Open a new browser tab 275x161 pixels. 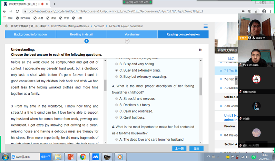(54, 4)
